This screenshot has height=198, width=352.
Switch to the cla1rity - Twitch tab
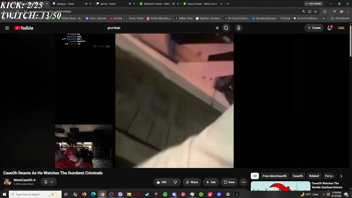[x=113, y=4]
